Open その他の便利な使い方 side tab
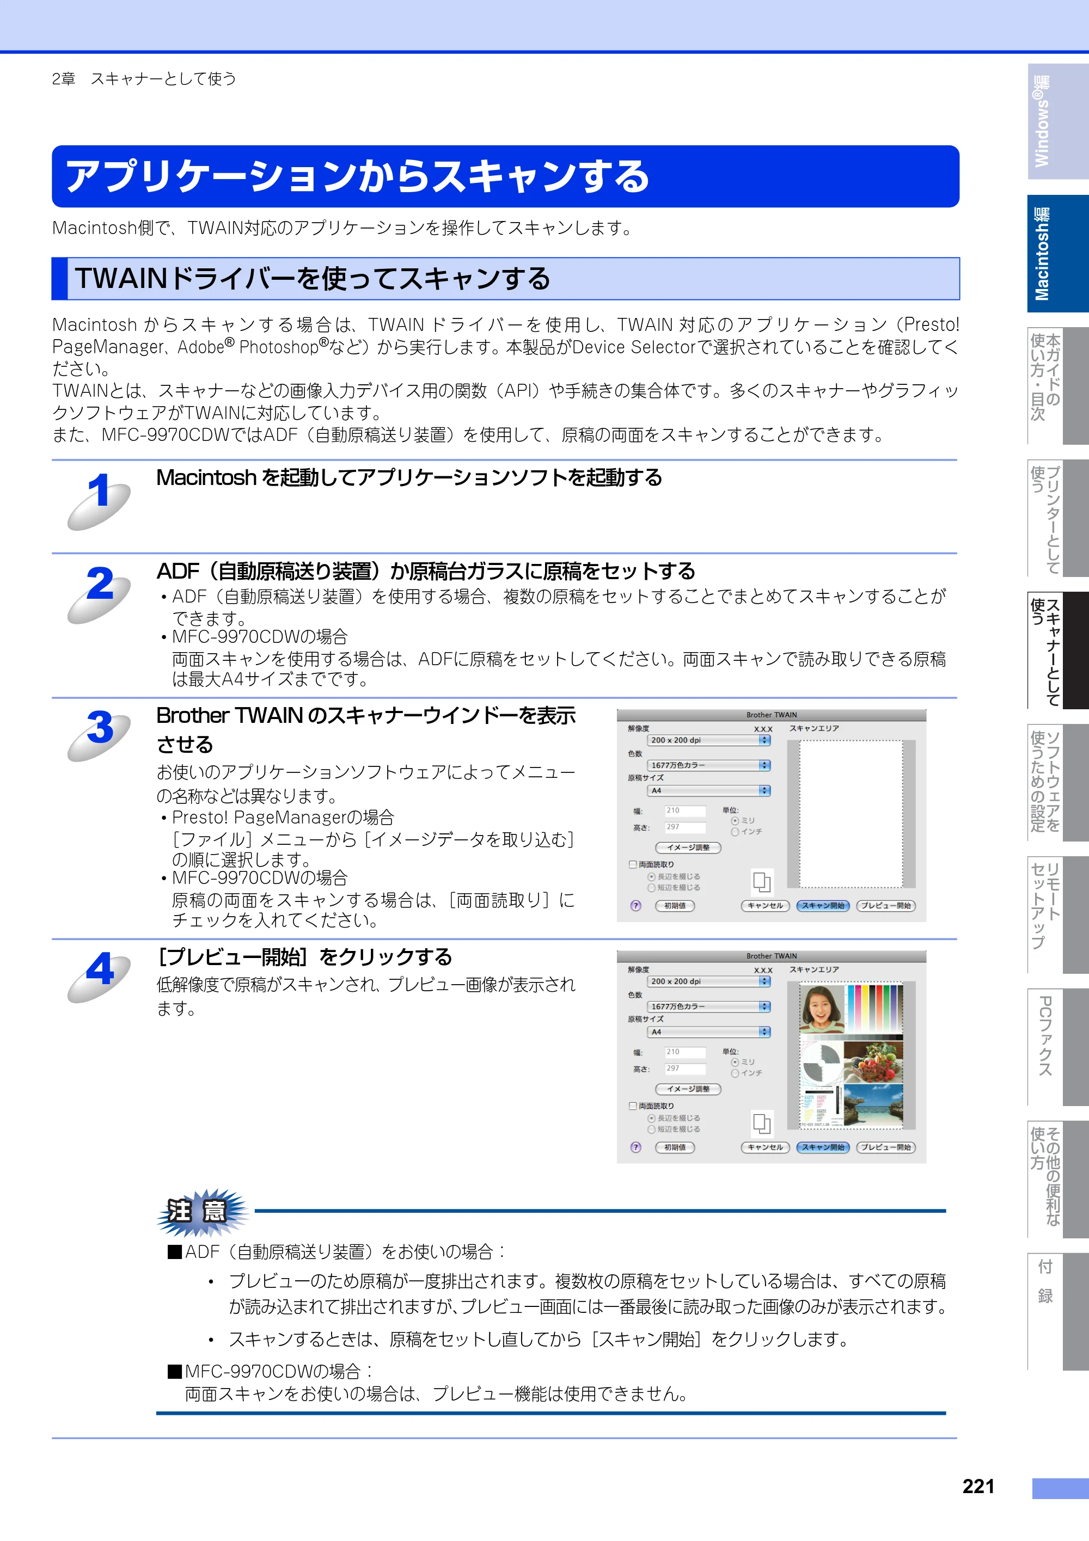Screen dimensions: 1089x1541 (1058, 1179)
